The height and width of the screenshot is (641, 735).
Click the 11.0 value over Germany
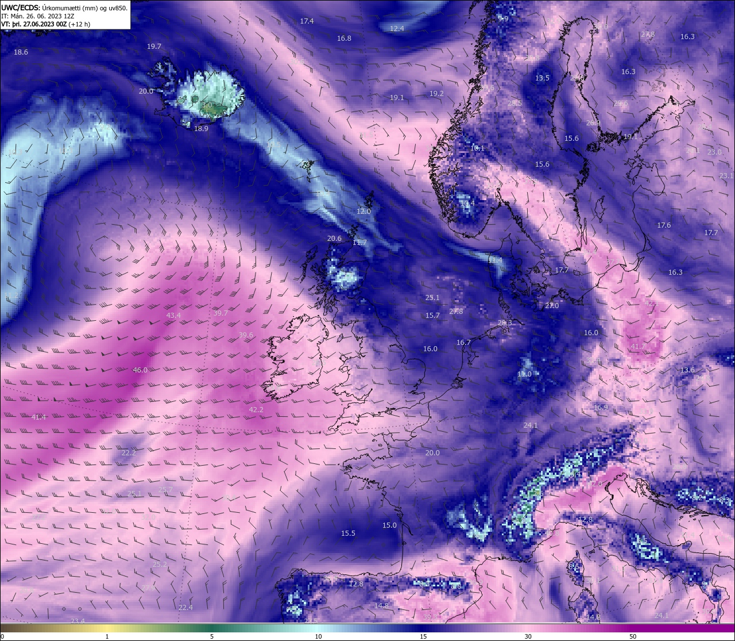524,374
